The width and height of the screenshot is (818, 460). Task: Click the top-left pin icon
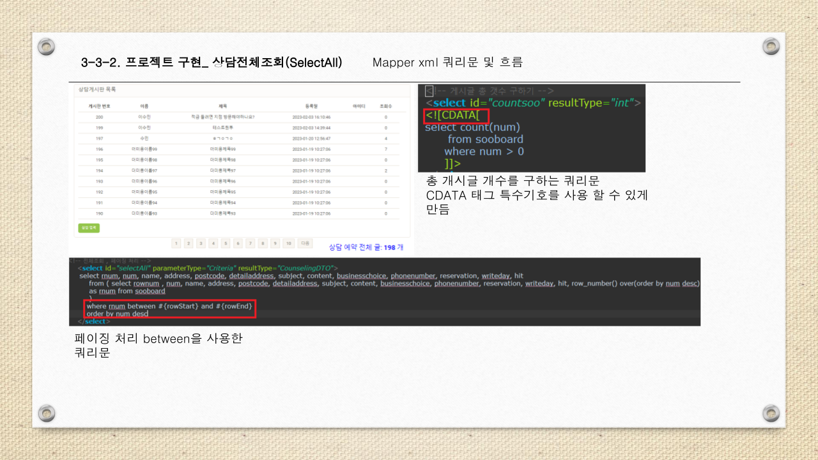(x=46, y=46)
